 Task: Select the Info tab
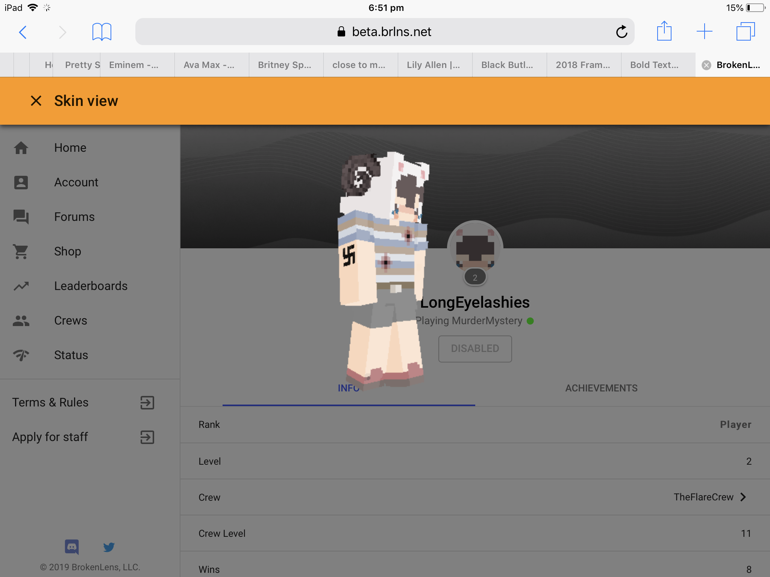point(349,388)
